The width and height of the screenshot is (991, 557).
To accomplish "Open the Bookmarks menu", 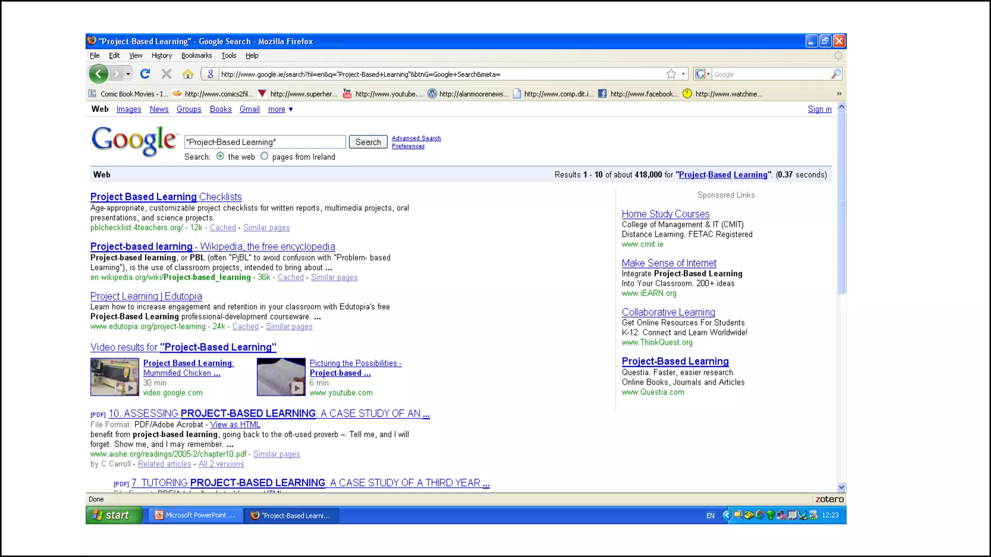I will (x=196, y=56).
